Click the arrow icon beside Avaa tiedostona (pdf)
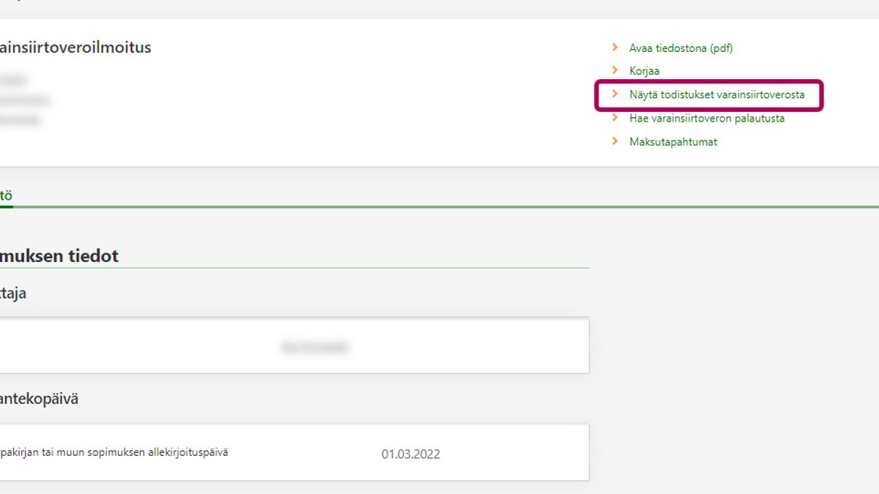This screenshot has width=879, height=494. point(615,48)
